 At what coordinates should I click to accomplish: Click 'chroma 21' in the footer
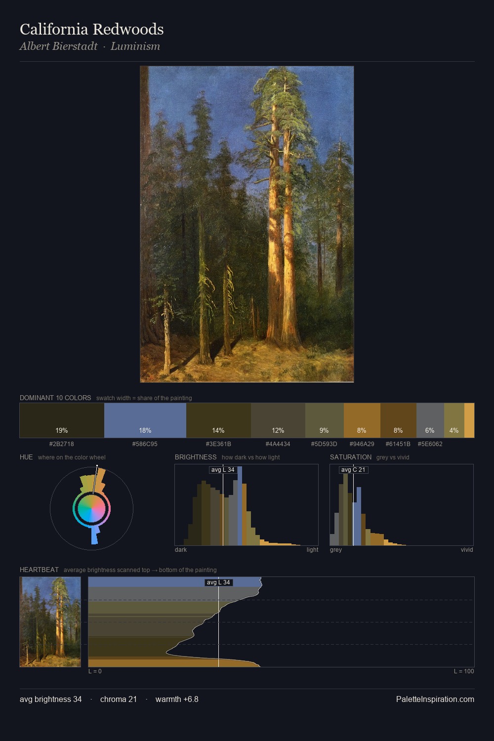coord(119,700)
